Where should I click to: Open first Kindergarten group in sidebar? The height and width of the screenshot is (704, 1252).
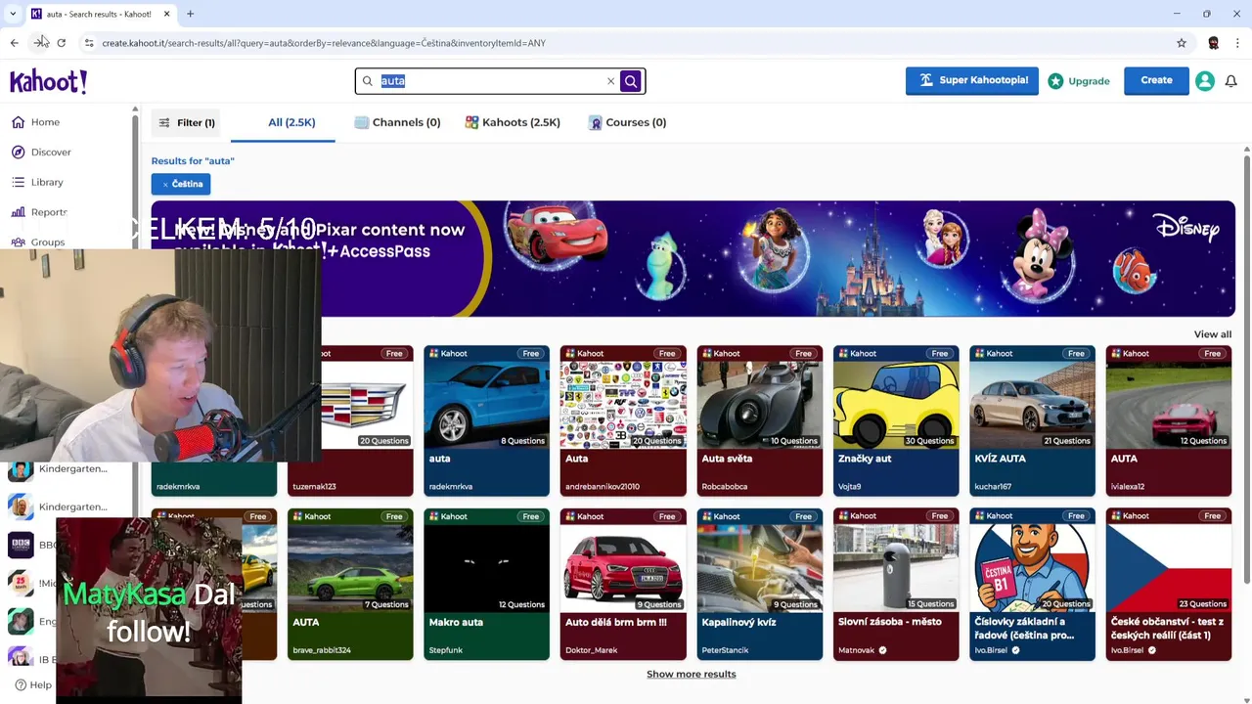click(x=59, y=469)
